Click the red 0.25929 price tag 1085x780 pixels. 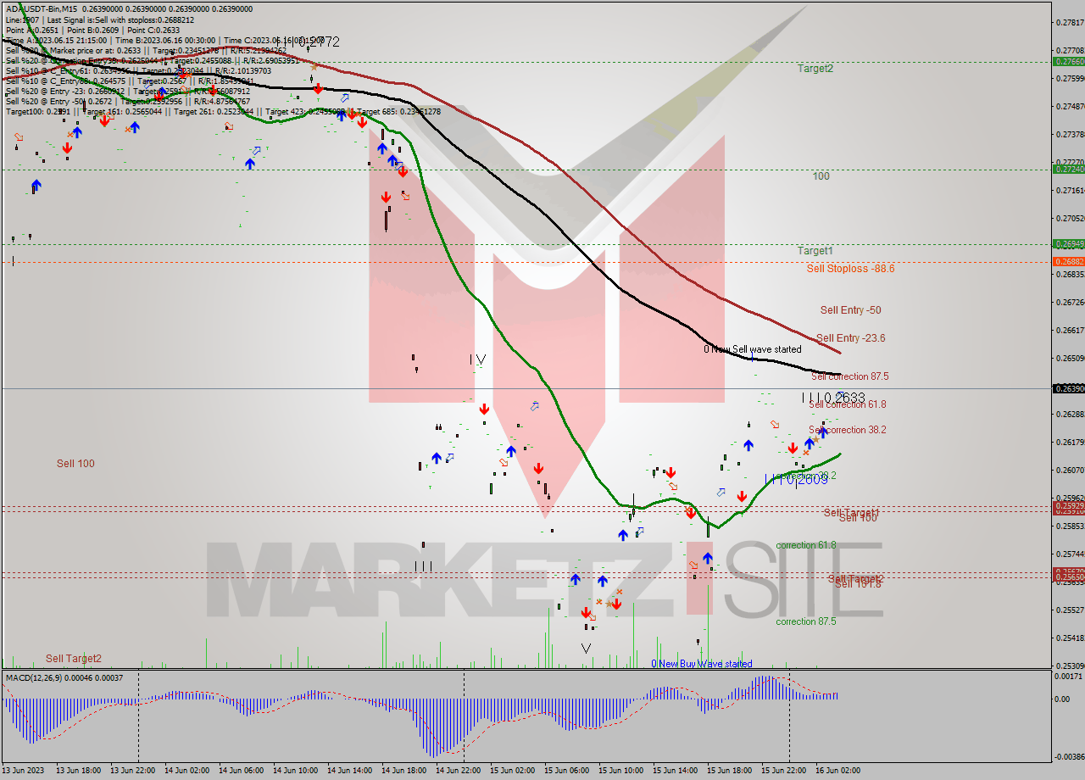(1068, 506)
